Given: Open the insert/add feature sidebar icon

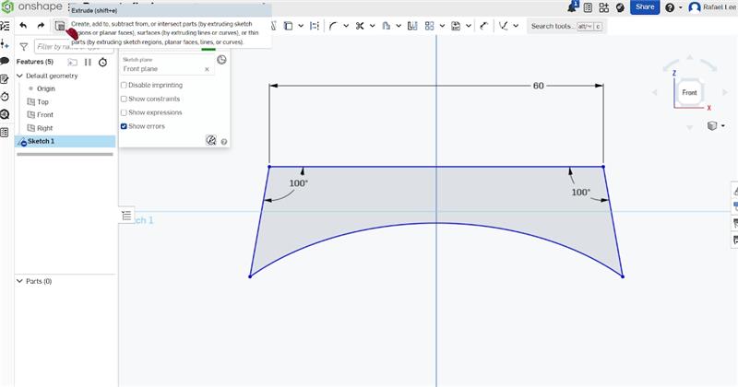Looking at the screenshot, I should pos(5,43).
